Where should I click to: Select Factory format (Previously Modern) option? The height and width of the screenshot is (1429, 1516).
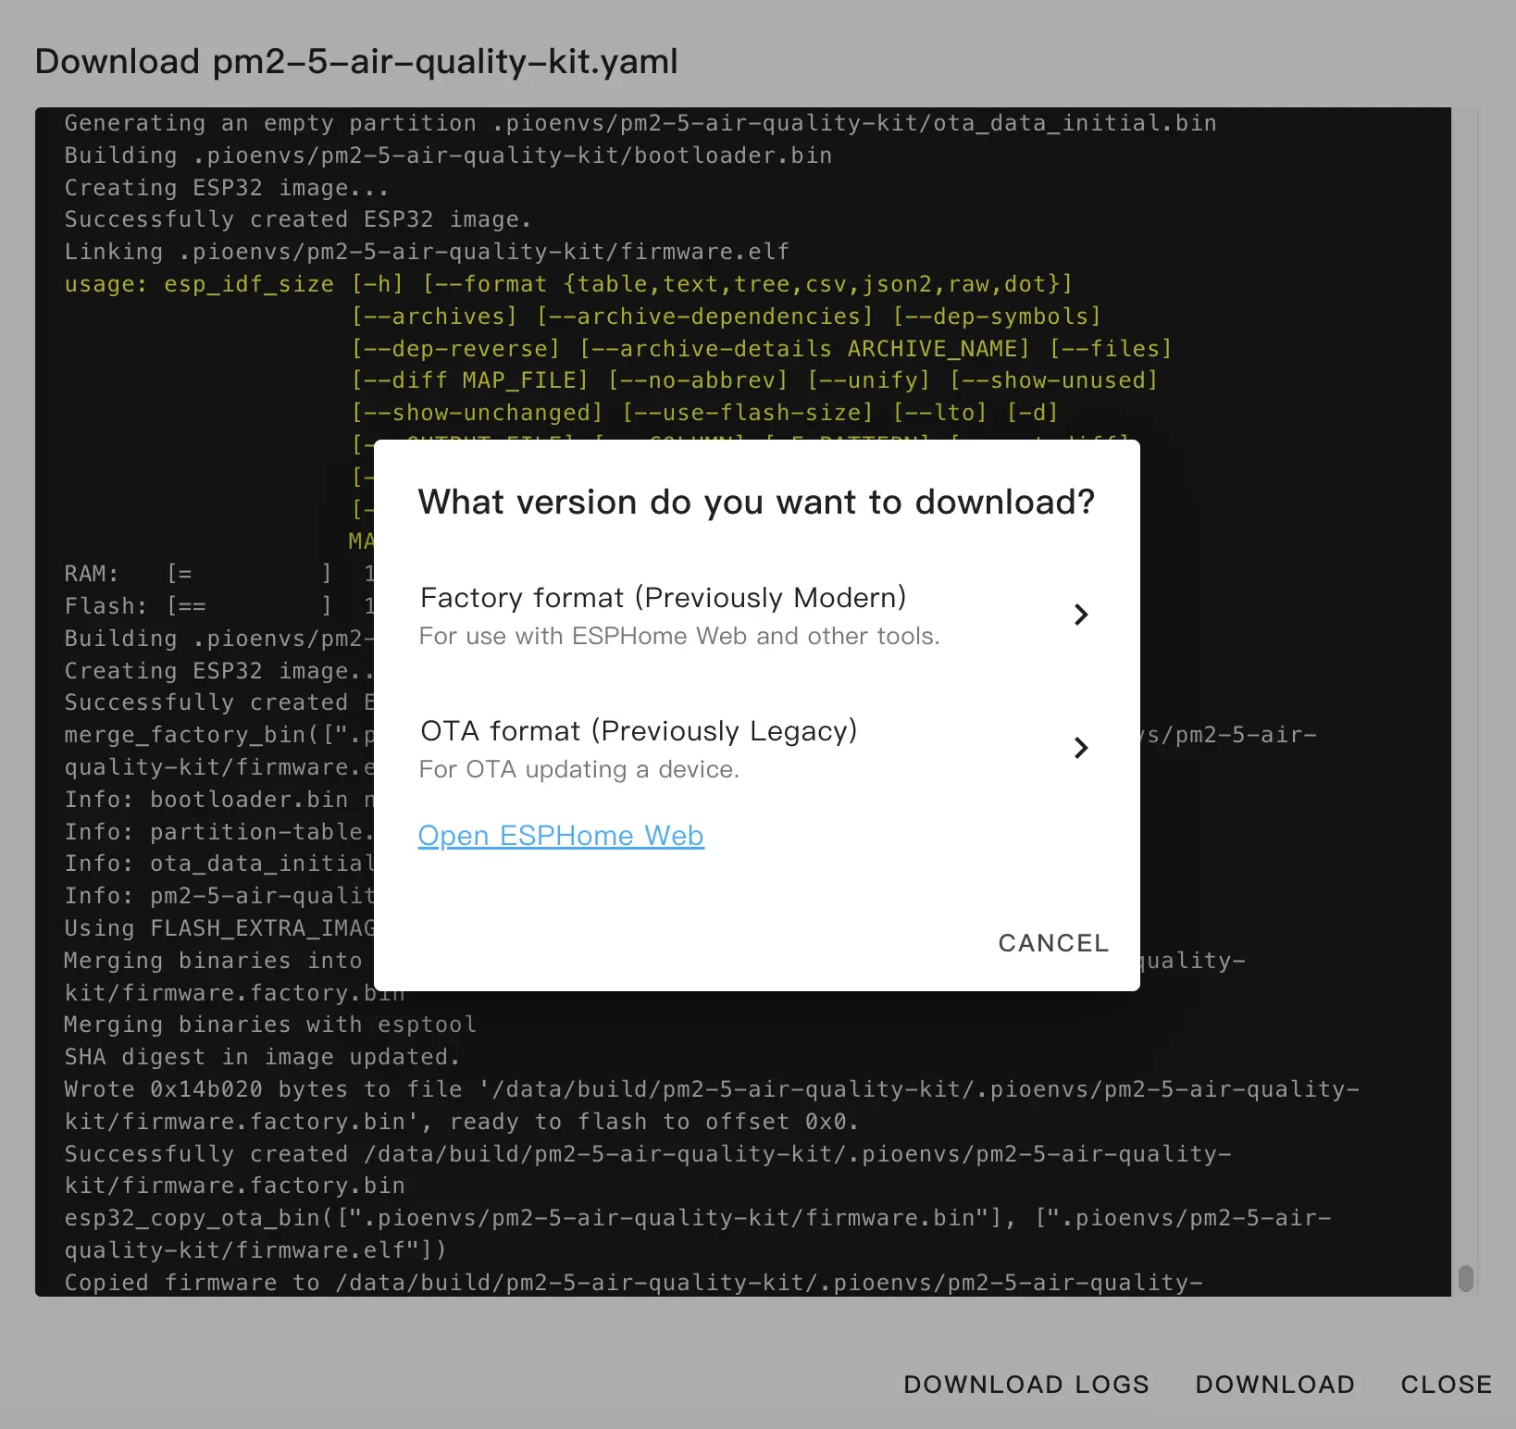pos(663,598)
